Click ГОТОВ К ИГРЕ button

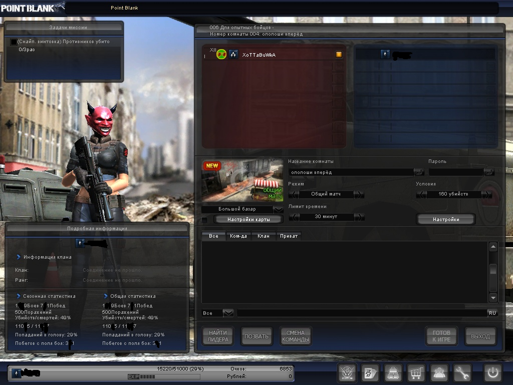(x=441, y=336)
